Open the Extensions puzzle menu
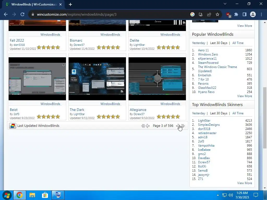This screenshot has width=267, height=200. click(x=236, y=15)
